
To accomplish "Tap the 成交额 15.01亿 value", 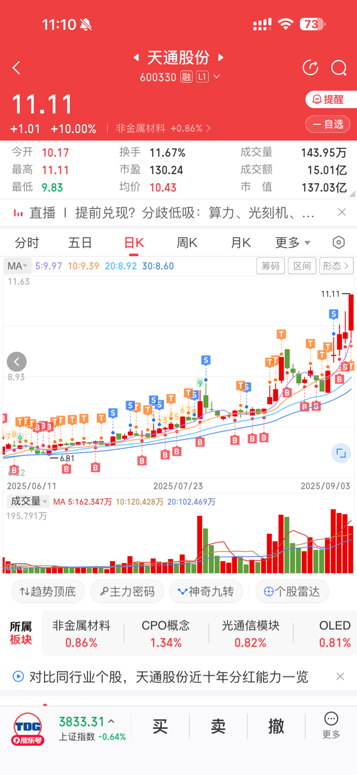I will (327, 170).
